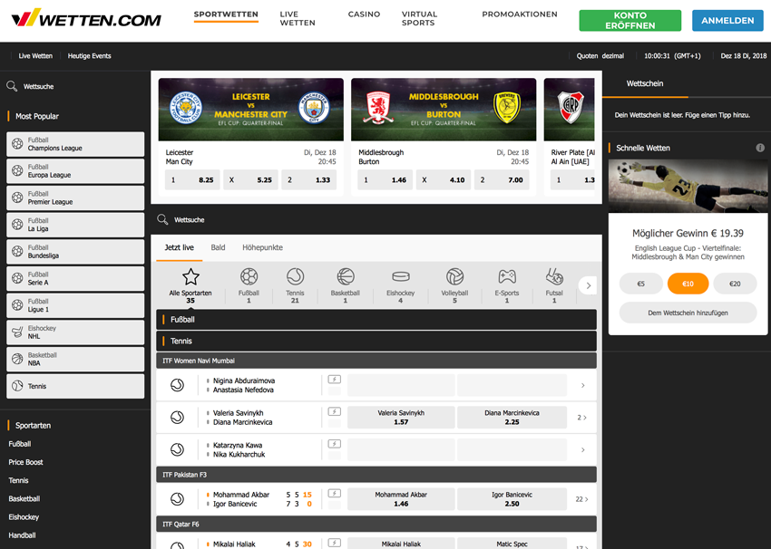Filter live events by Eishockey icon

point(401,277)
